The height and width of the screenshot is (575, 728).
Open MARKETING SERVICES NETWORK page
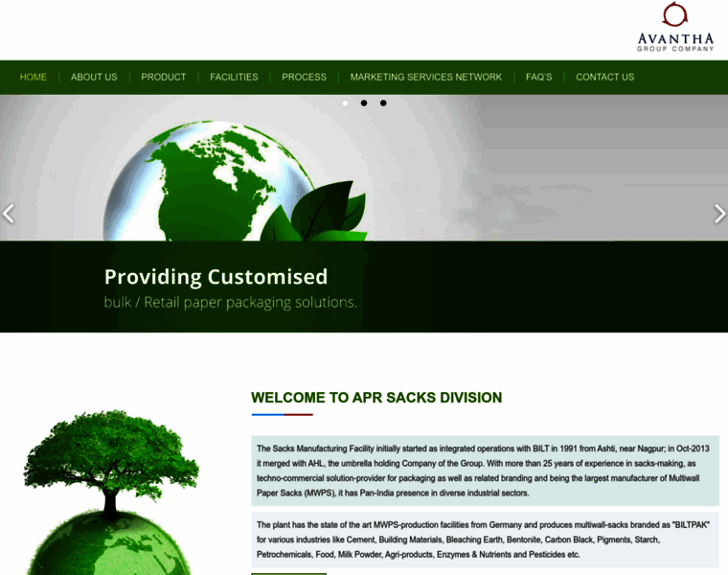coord(426,77)
